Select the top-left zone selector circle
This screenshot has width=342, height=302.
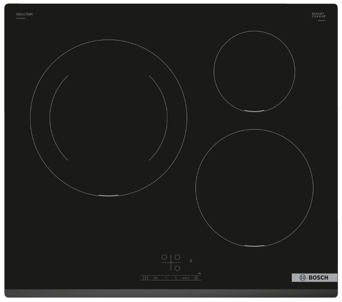(x=164, y=257)
